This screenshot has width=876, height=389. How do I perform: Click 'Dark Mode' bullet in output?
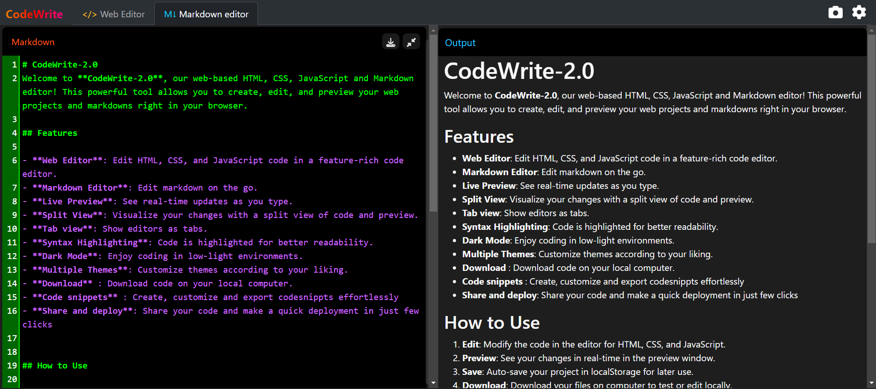point(568,240)
